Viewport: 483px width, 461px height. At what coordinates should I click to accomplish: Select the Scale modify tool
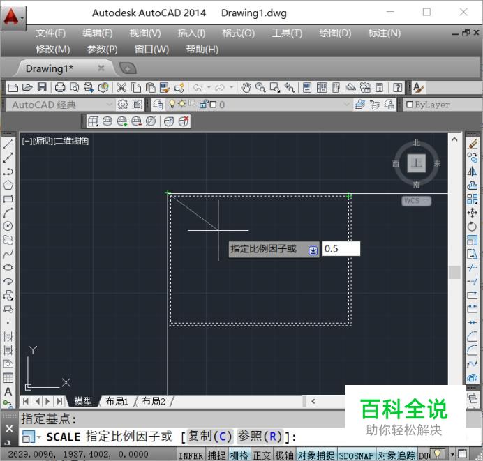472,241
